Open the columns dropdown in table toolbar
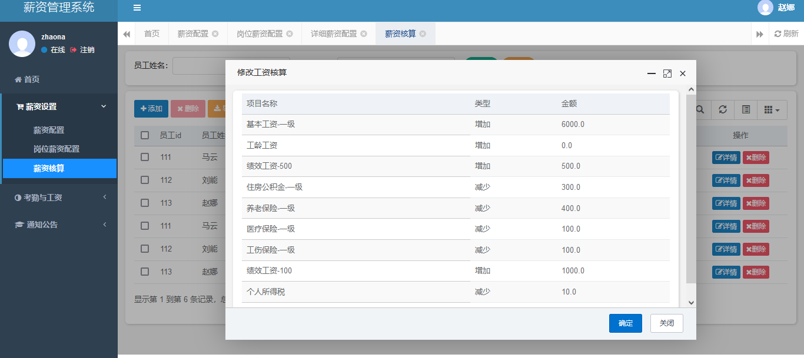 click(772, 109)
